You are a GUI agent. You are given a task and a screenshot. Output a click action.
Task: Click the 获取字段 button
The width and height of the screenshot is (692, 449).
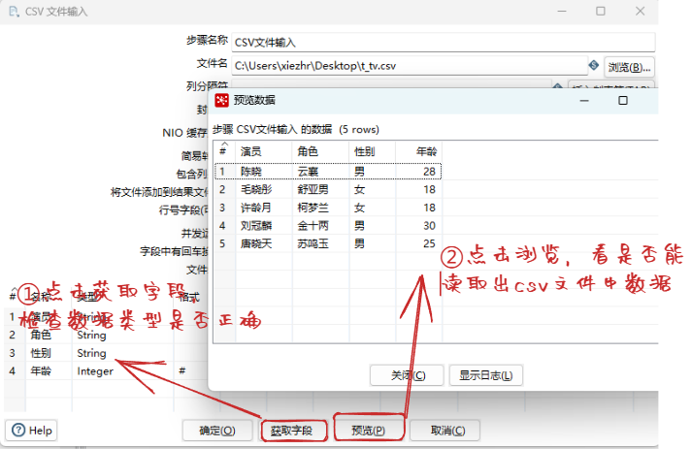tap(294, 431)
